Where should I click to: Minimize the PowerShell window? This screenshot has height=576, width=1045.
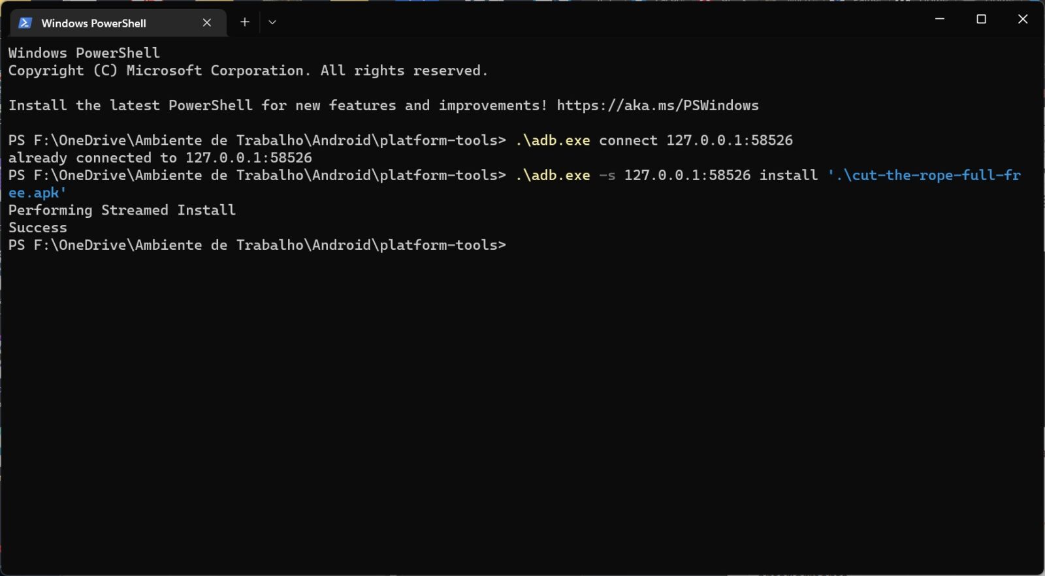tap(939, 19)
